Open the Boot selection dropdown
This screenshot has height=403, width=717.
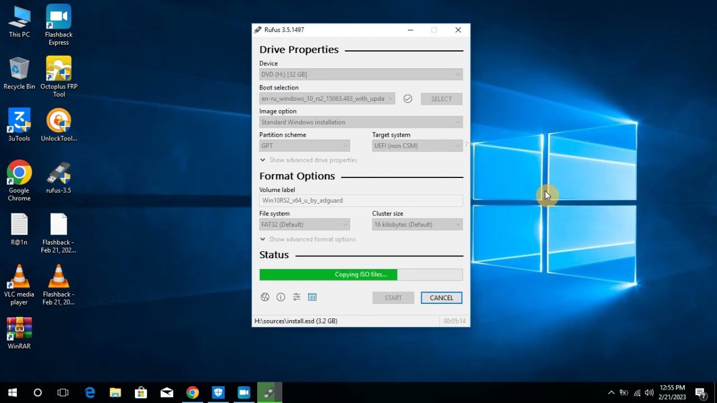tap(327, 99)
